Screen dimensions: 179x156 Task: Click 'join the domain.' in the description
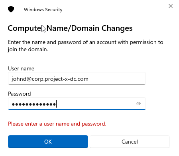28,50
